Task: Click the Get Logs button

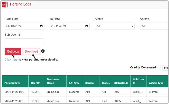Action: pyautogui.click(x=13, y=51)
